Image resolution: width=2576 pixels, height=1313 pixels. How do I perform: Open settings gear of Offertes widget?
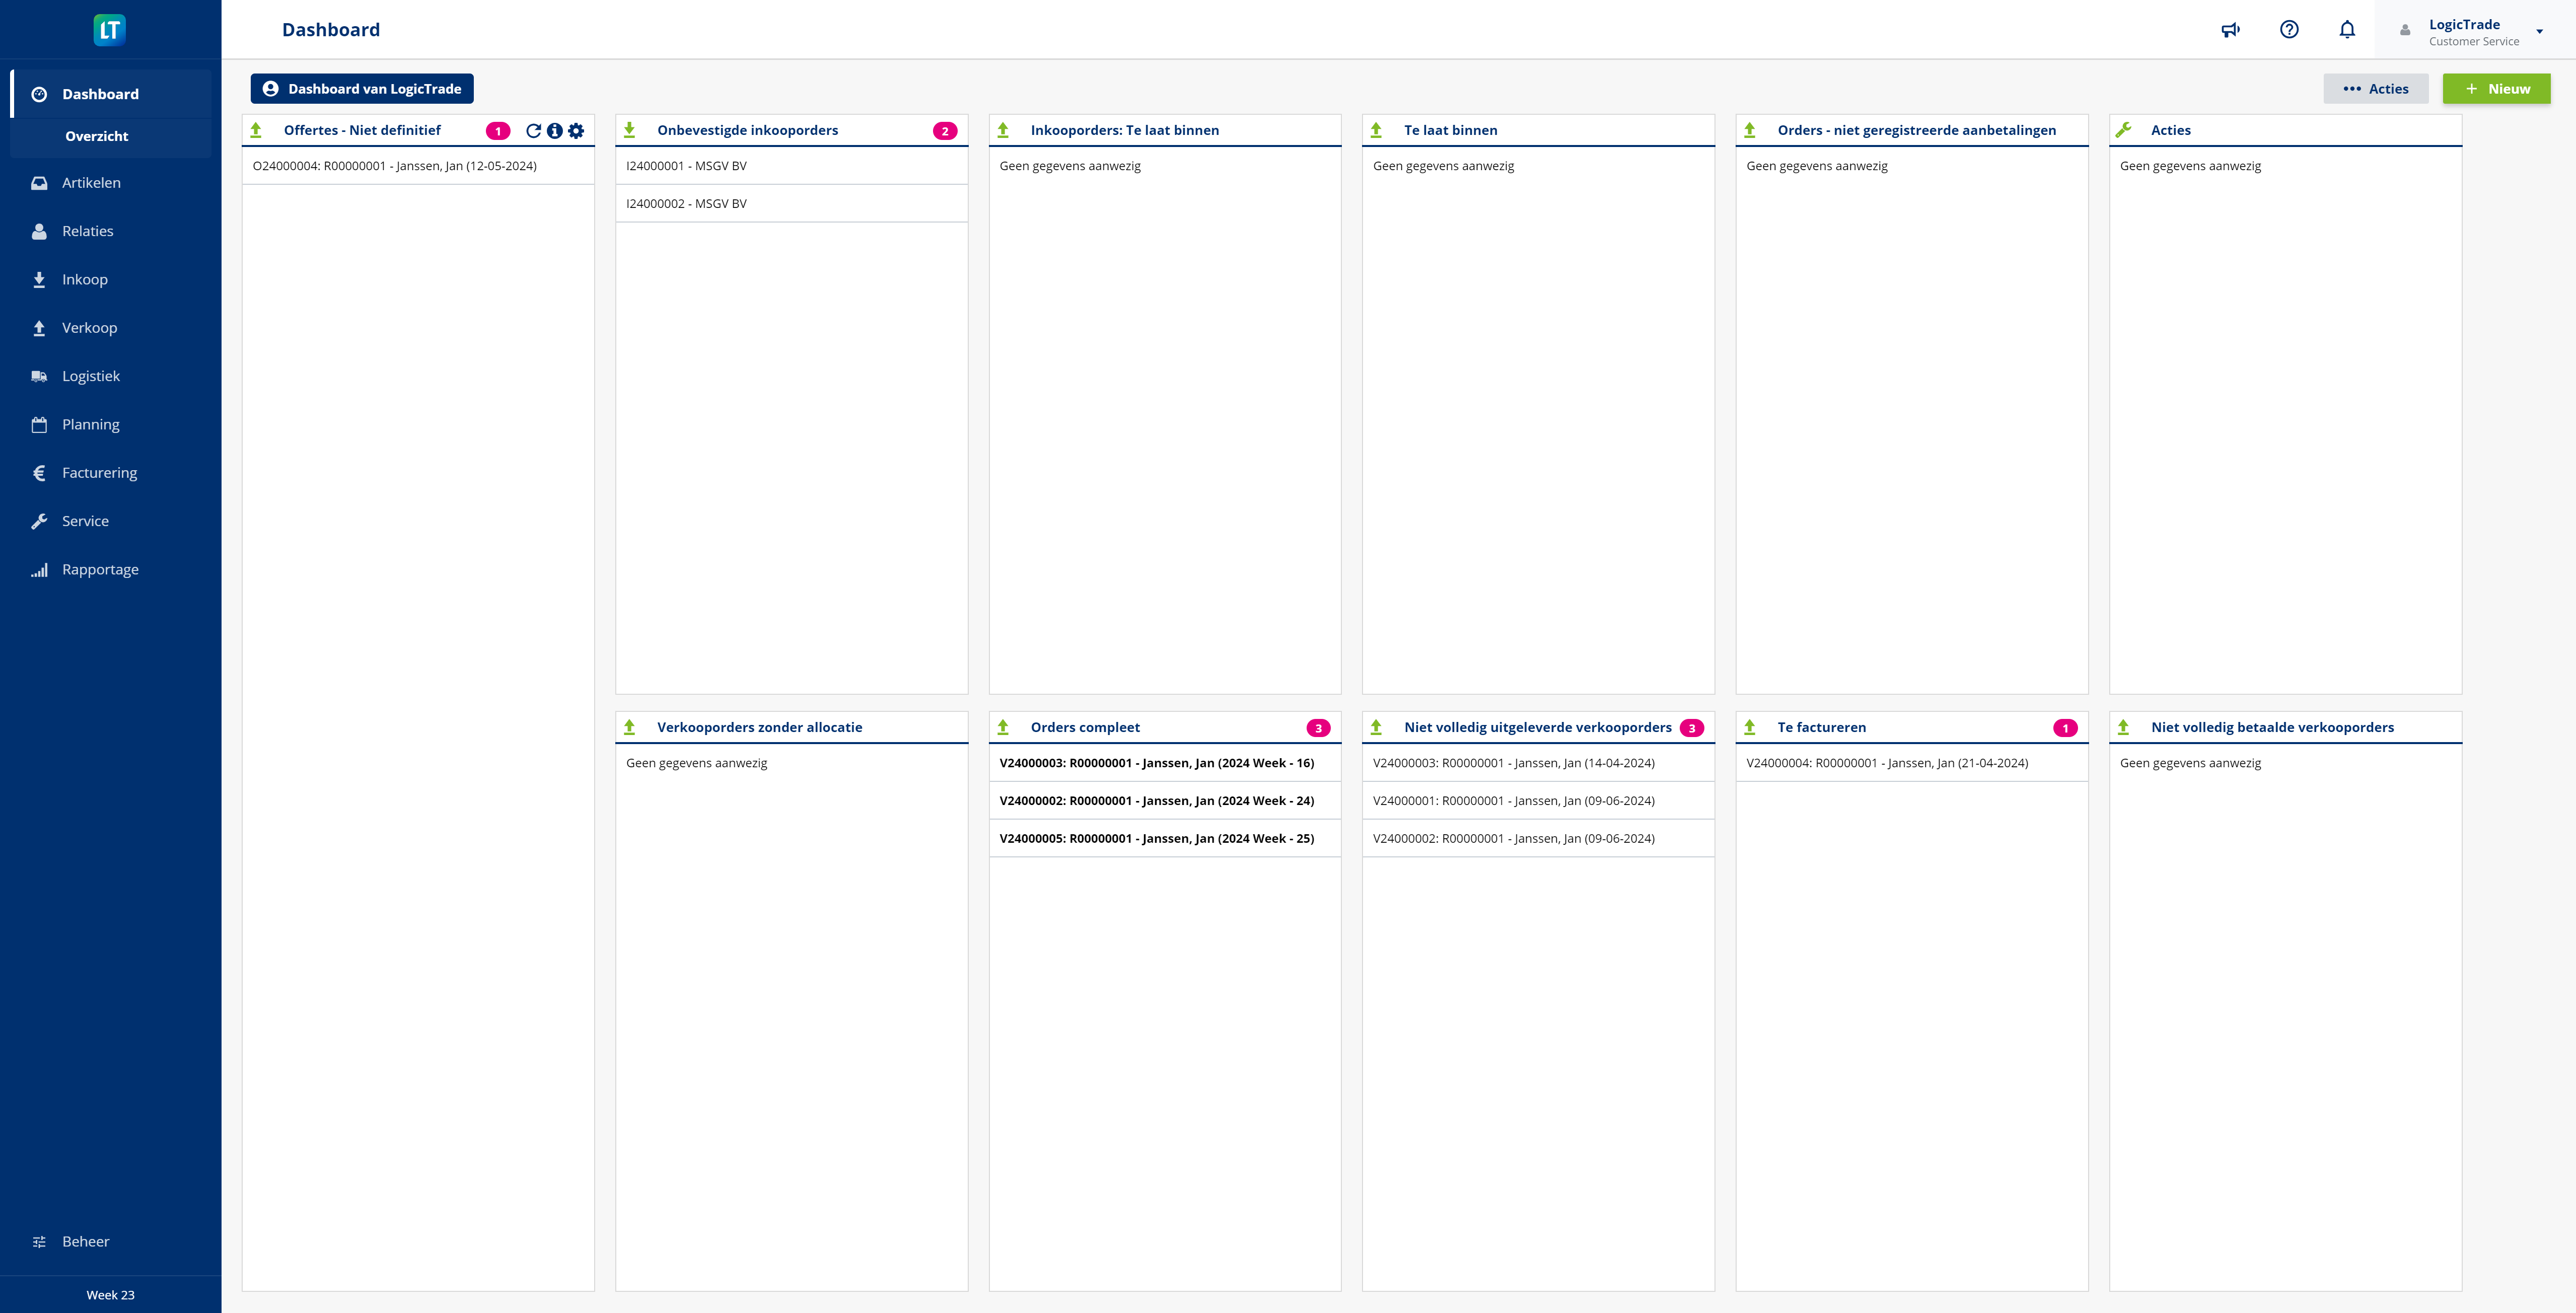pos(576,131)
